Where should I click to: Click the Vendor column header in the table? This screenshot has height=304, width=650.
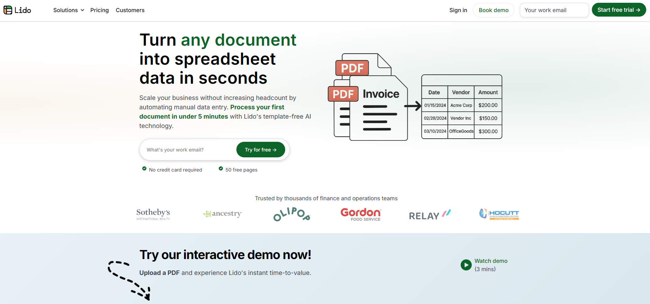pyautogui.click(x=461, y=92)
